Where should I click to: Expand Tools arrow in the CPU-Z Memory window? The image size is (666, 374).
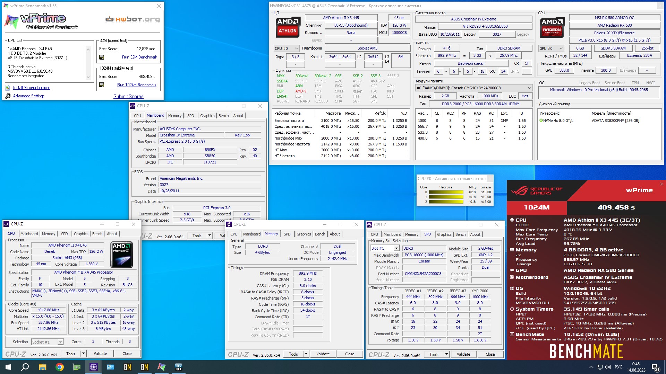tap(306, 354)
